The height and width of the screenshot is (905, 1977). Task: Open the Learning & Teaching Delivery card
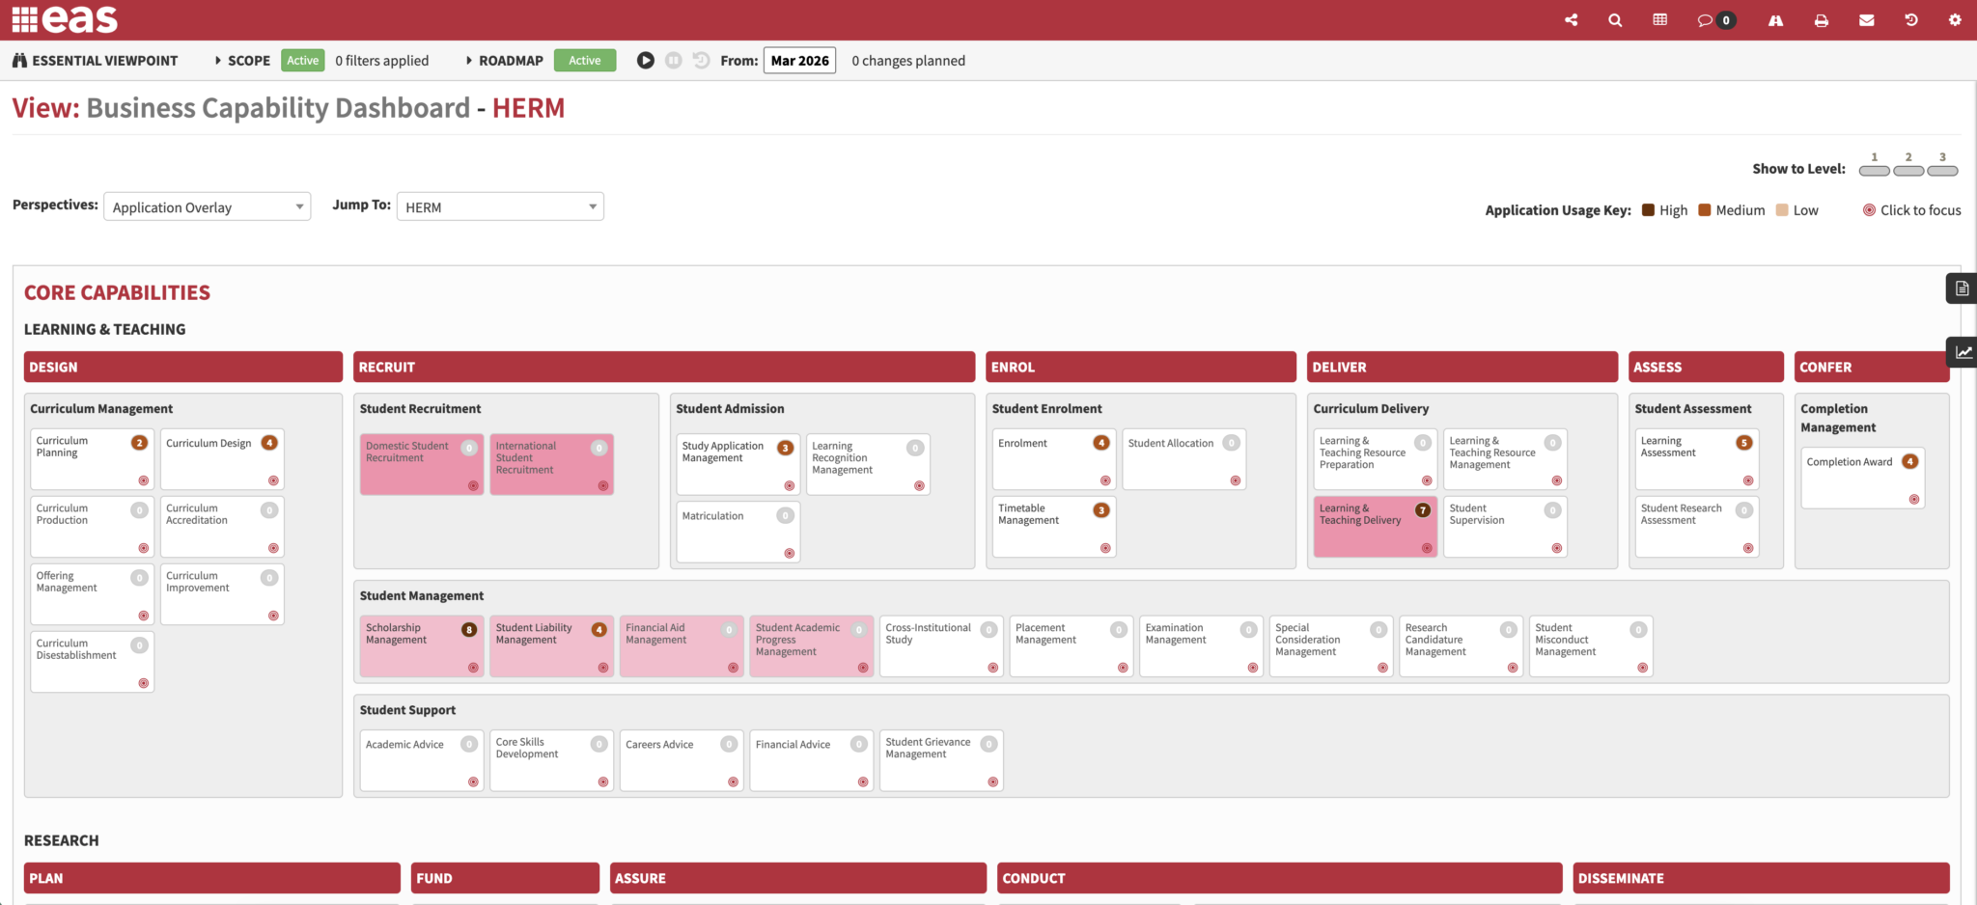1375,527
